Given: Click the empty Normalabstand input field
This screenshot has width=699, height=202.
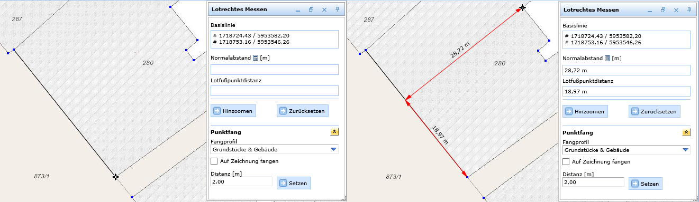Looking at the screenshot, I should [x=274, y=70].
